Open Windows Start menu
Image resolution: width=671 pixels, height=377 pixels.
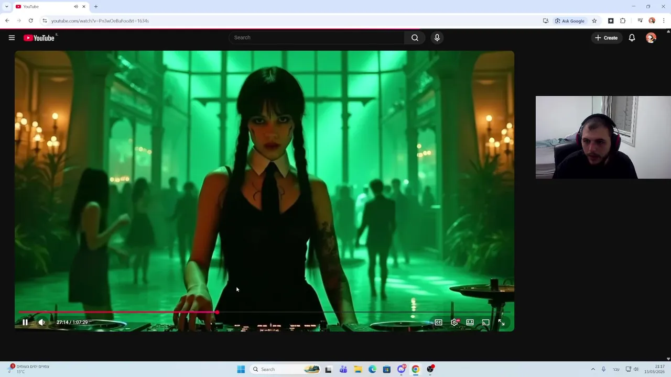241,369
